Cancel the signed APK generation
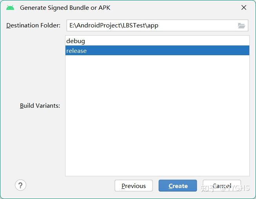The width and height of the screenshot is (256, 199). pyautogui.click(x=222, y=186)
